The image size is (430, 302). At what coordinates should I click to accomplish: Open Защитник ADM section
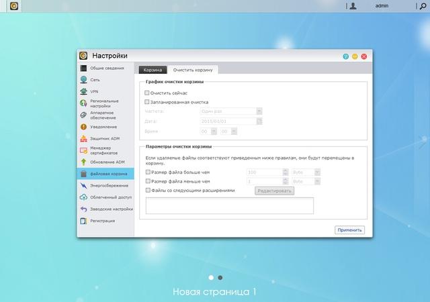click(105, 139)
